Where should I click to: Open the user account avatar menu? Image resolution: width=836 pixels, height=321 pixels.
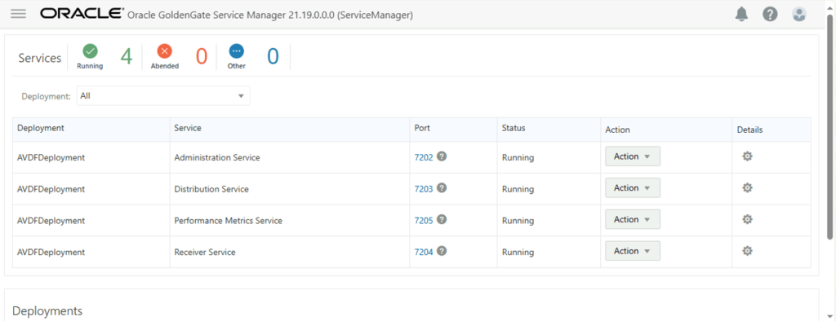(x=798, y=15)
